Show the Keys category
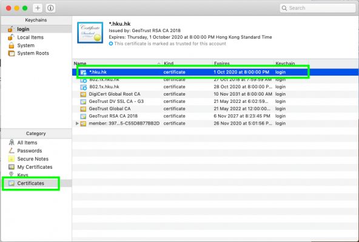Image resolution: width=359 pixels, height=242 pixels. pyautogui.click(x=36, y=175)
